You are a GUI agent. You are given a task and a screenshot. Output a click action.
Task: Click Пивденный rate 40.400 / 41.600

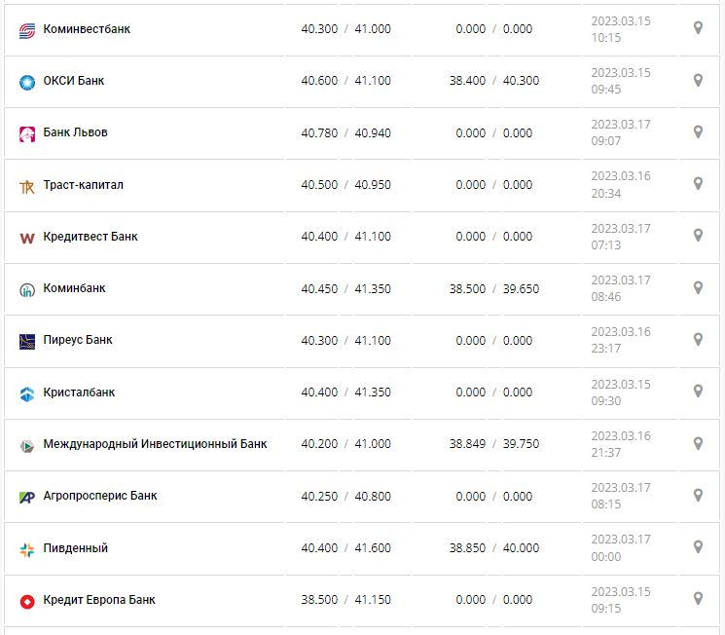coord(345,548)
